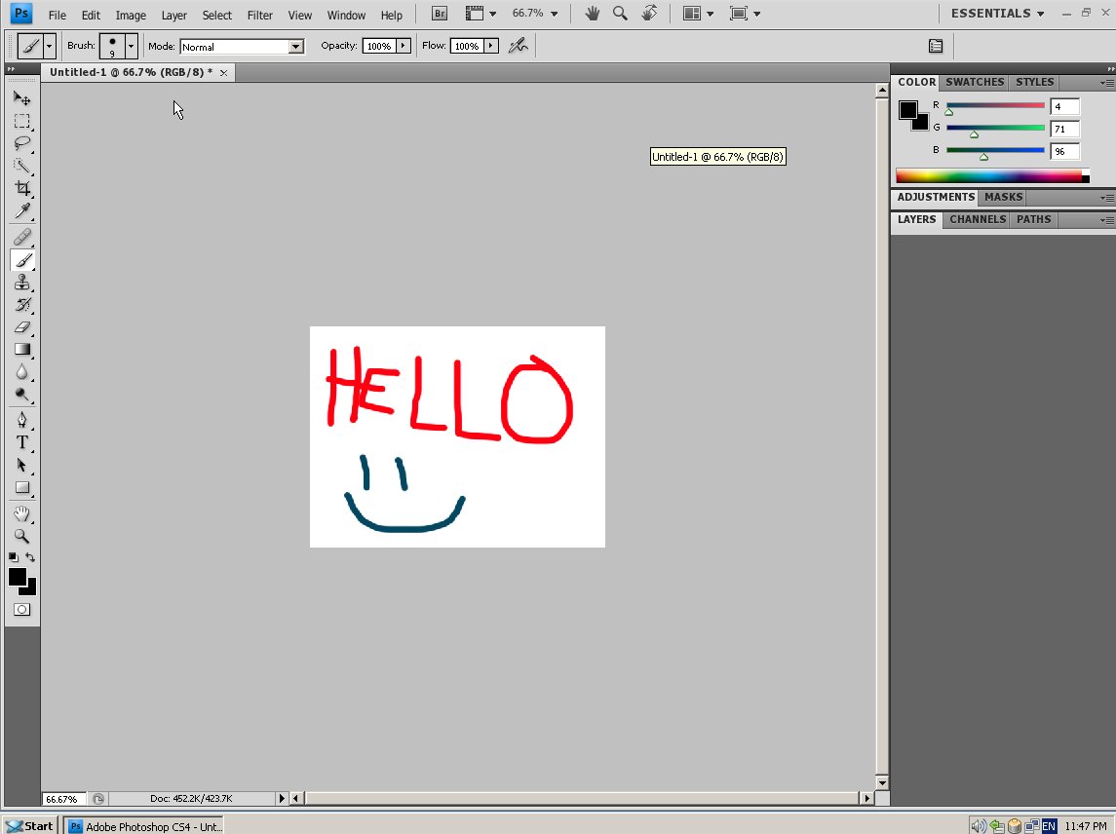This screenshot has height=834, width=1116.
Task: Open the Image menu
Action: (131, 15)
